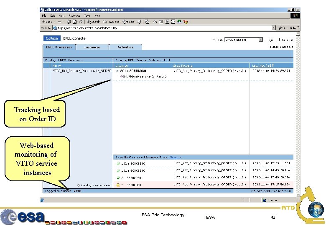Sort by the Last Modified column header

tap(262, 65)
